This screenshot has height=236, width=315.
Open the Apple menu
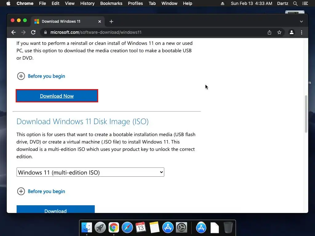tap(8, 3)
